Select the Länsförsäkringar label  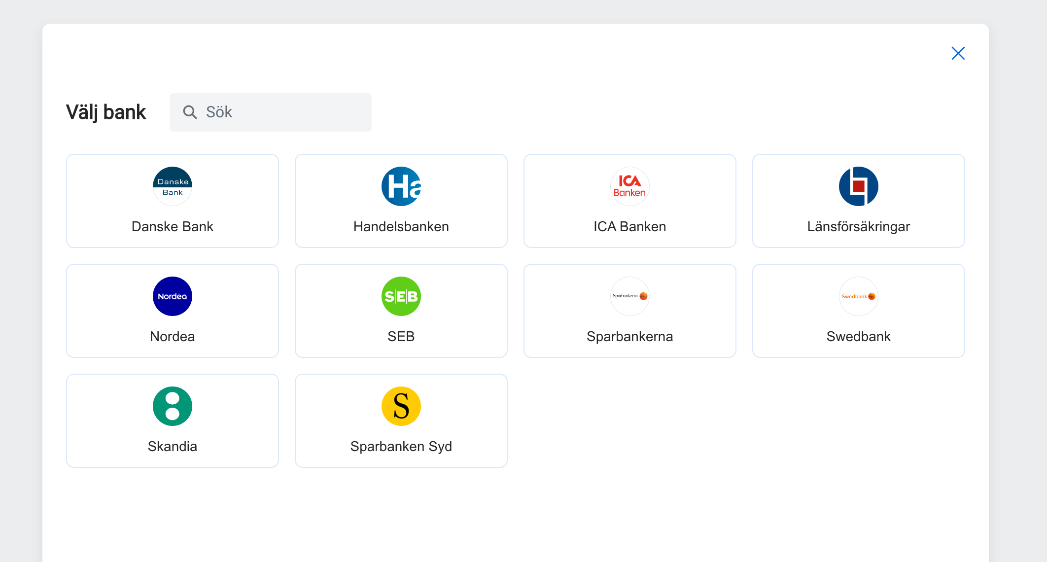pyautogui.click(x=859, y=227)
